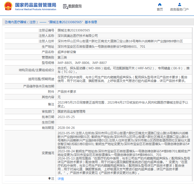Click the 政务服务门户 person icon
The width and height of the screenshot is (194, 184).
[x=179, y=5]
